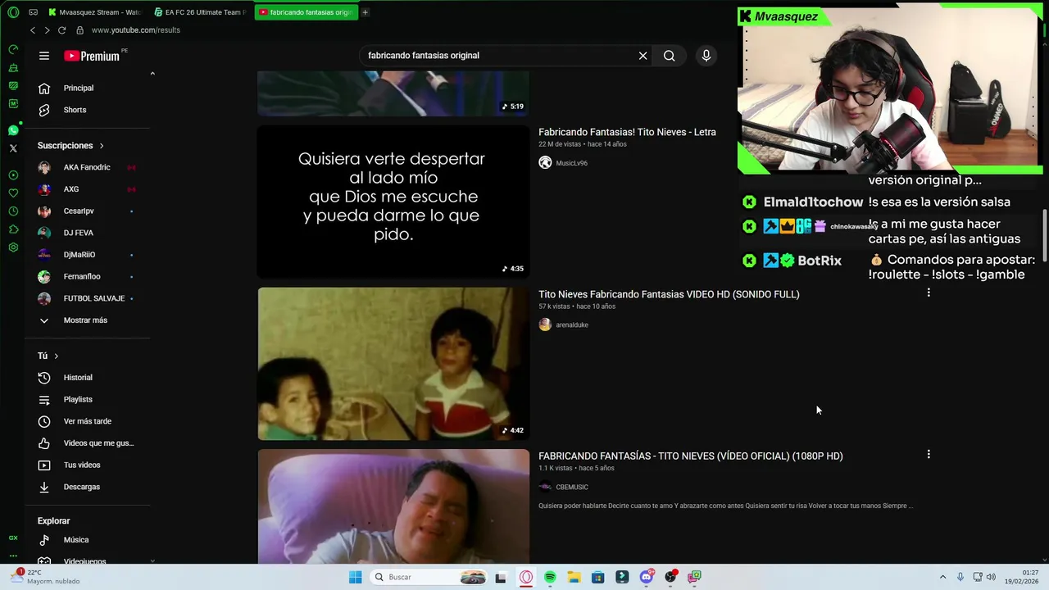1049x590 pixels.
Task: Open DJ FEVA subscription channel
Action: point(79,233)
